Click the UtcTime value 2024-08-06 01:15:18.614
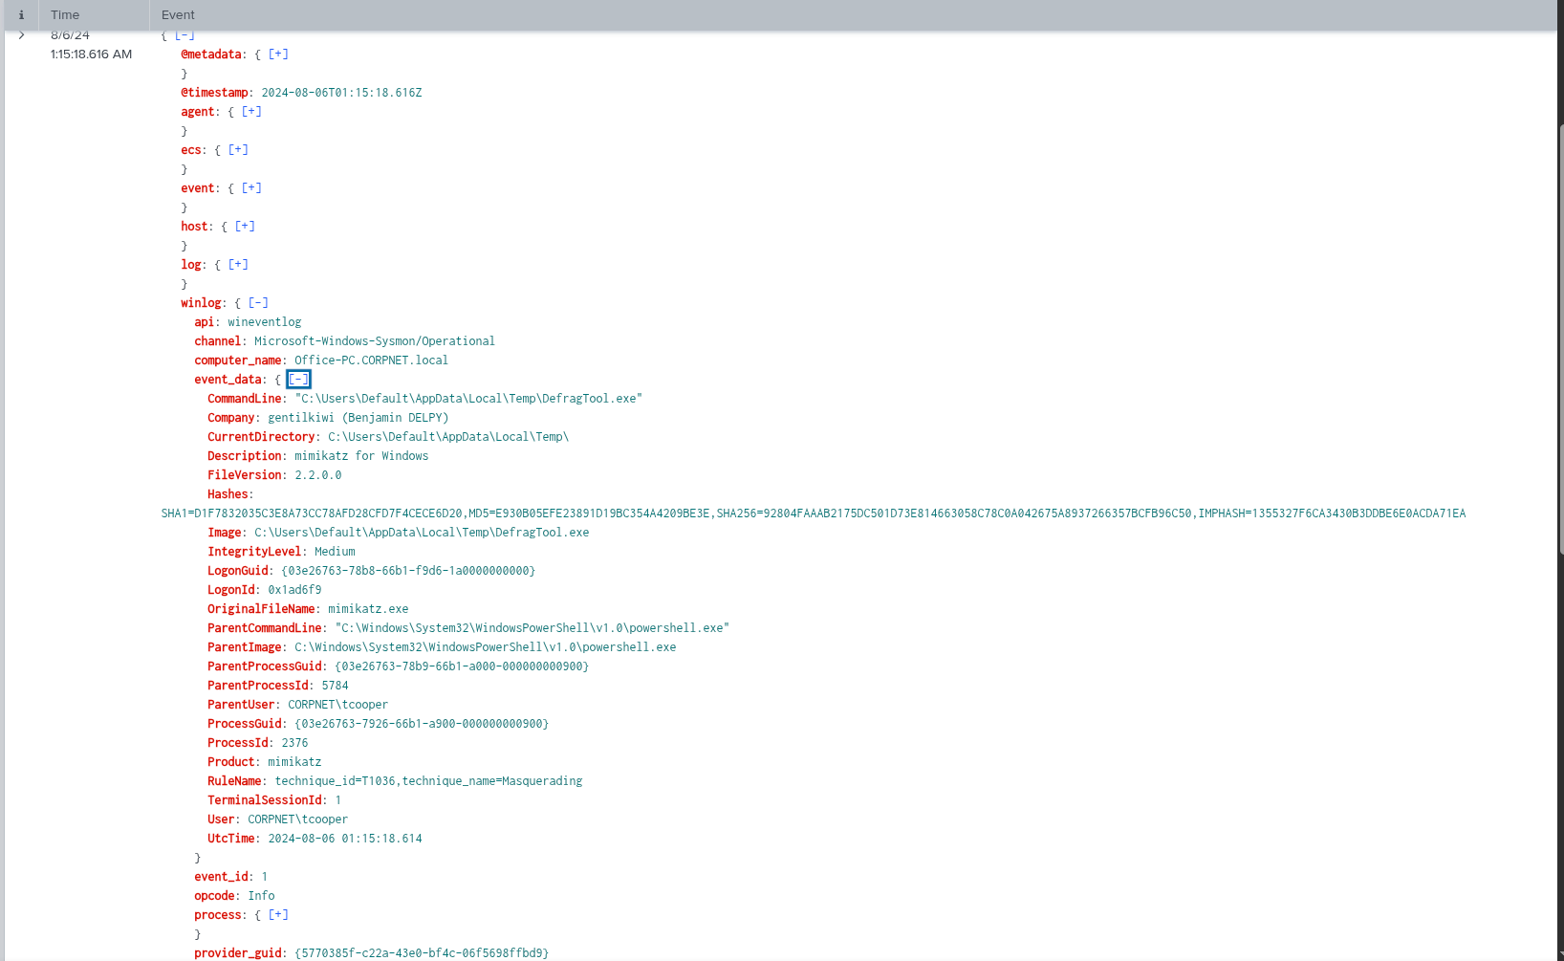The width and height of the screenshot is (1564, 961). click(344, 839)
